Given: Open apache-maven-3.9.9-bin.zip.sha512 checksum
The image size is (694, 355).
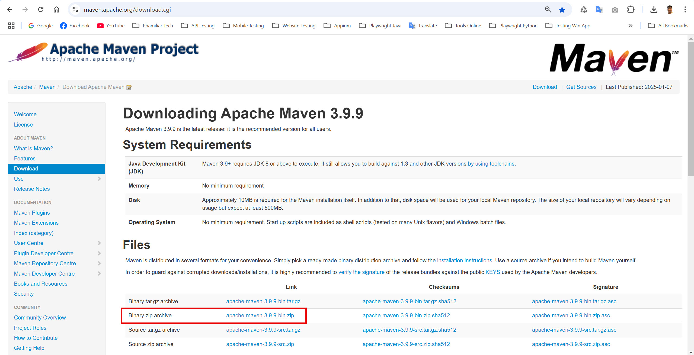Looking at the screenshot, I should [x=406, y=315].
